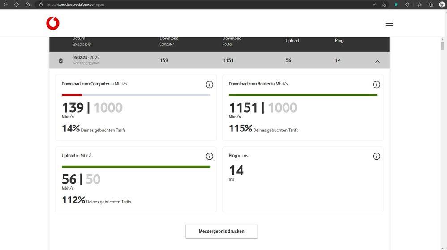Screen dimensions: 447x250
Task: Click the Upload progress bar
Action: [136, 167]
